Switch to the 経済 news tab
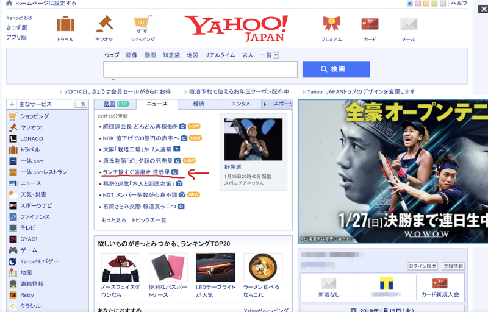 (198, 104)
